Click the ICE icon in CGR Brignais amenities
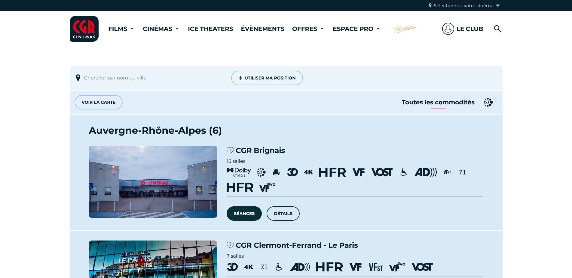The width and height of the screenshot is (572, 278). pos(261,172)
